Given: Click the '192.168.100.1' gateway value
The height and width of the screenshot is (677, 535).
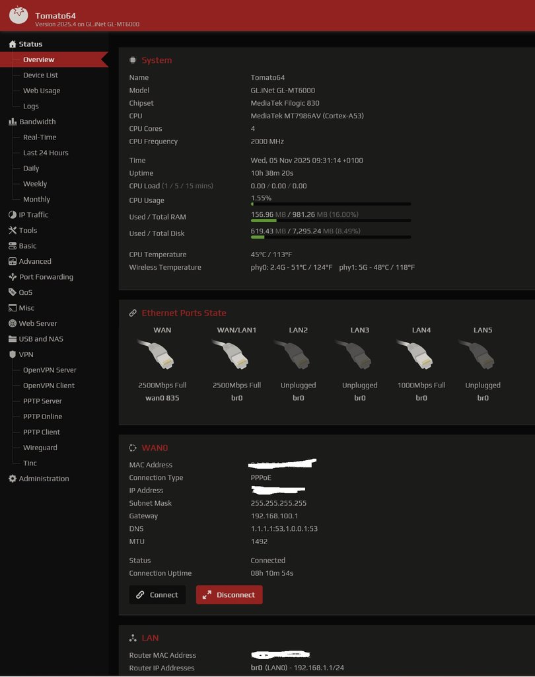Looking at the screenshot, I should (x=274, y=516).
